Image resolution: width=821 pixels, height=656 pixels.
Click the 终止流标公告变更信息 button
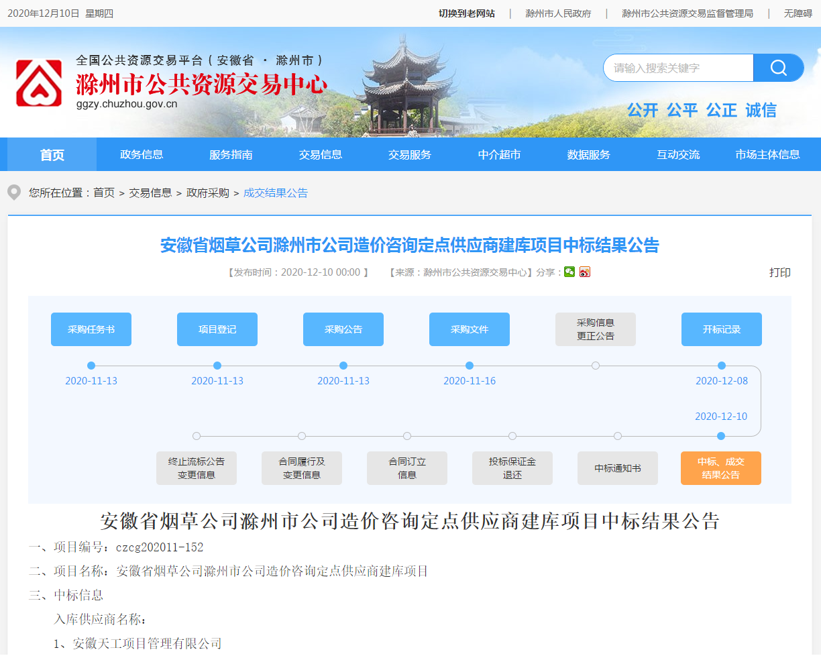click(197, 468)
